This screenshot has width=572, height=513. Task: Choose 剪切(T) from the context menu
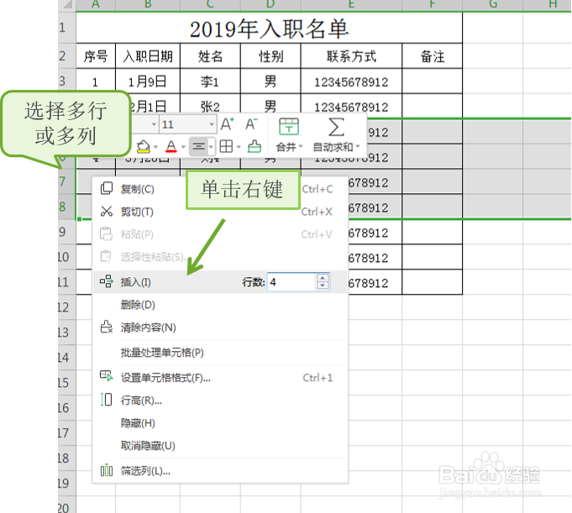coord(220,212)
